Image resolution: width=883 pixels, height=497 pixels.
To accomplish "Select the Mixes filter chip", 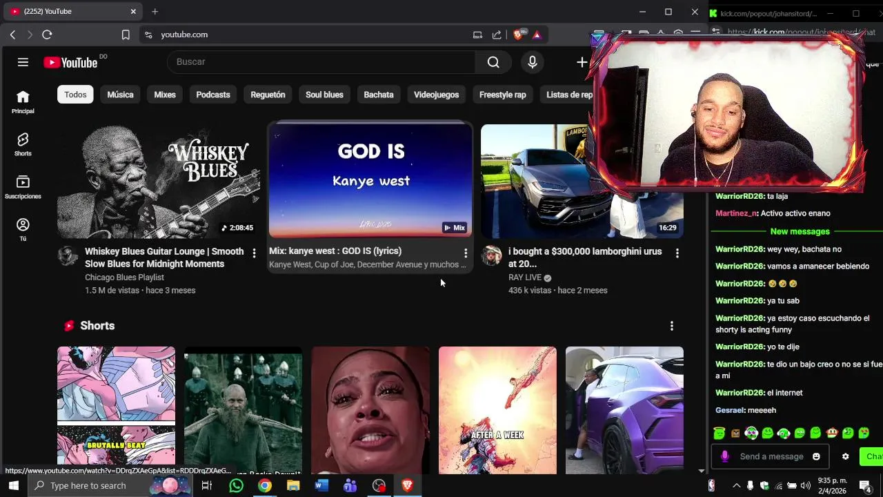I will click(165, 95).
